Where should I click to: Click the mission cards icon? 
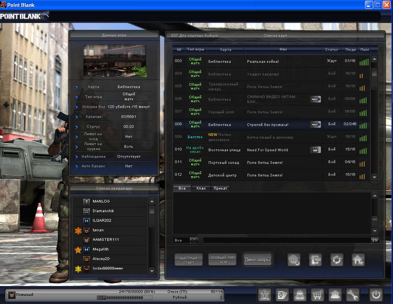click(282, 295)
